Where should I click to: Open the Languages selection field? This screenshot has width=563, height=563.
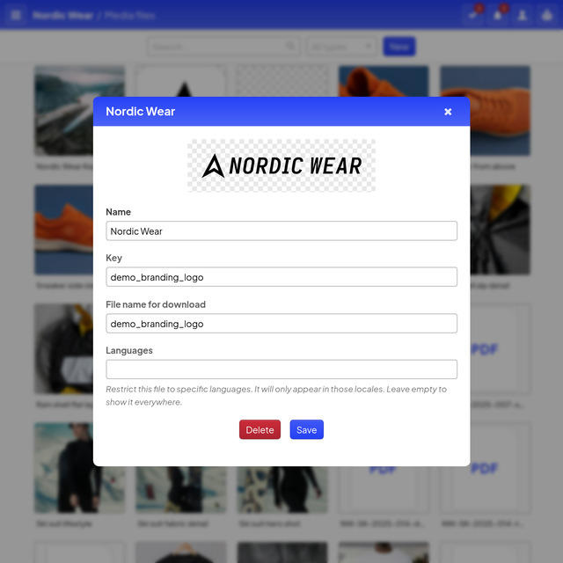point(281,369)
